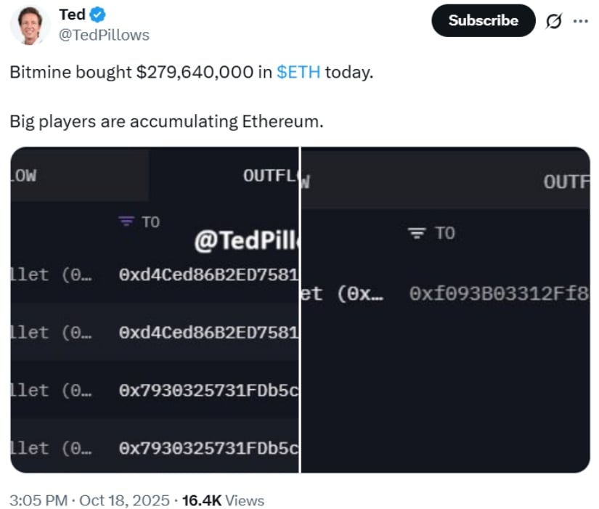This screenshot has height=509, width=599.
Task: Open the three-dot more options menu
Action: pos(581,21)
